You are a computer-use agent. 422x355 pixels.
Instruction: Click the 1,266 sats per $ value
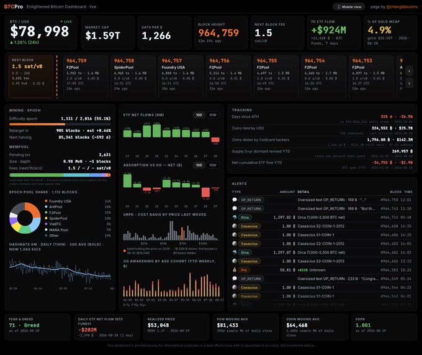click(x=156, y=35)
